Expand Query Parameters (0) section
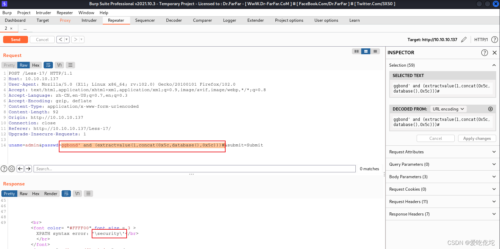Viewport: 500px width, 249px height. [443, 164]
